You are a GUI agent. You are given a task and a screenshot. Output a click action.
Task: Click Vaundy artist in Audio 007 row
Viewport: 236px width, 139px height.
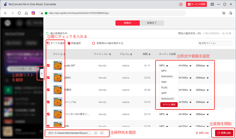[102, 65]
